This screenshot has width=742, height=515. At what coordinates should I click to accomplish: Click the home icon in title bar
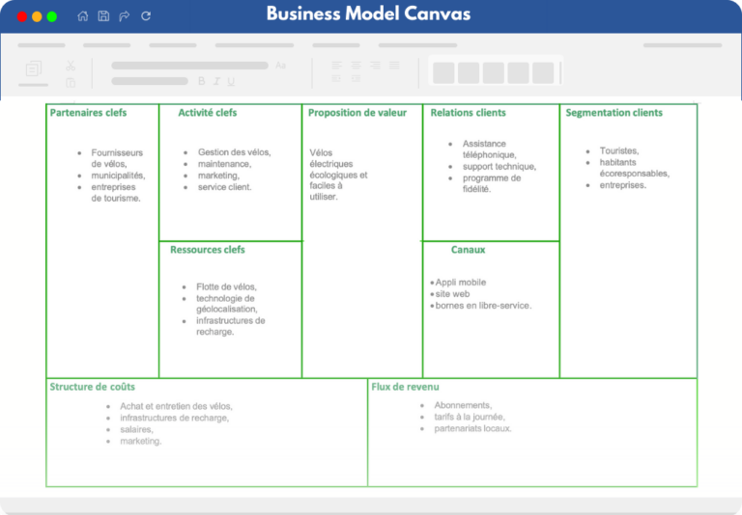83,16
